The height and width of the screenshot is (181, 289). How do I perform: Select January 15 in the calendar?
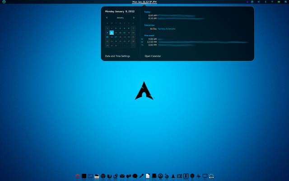tap(107, 37)
